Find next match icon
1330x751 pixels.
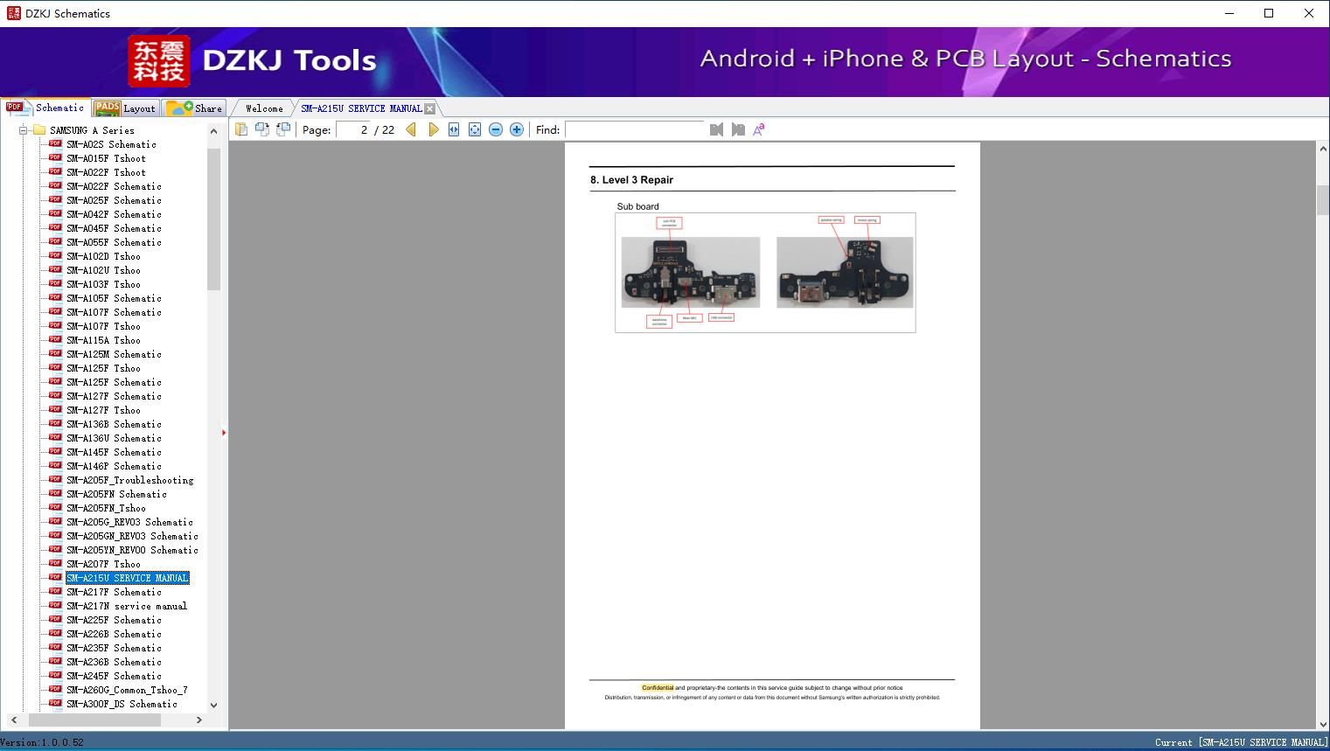point(738,129)
